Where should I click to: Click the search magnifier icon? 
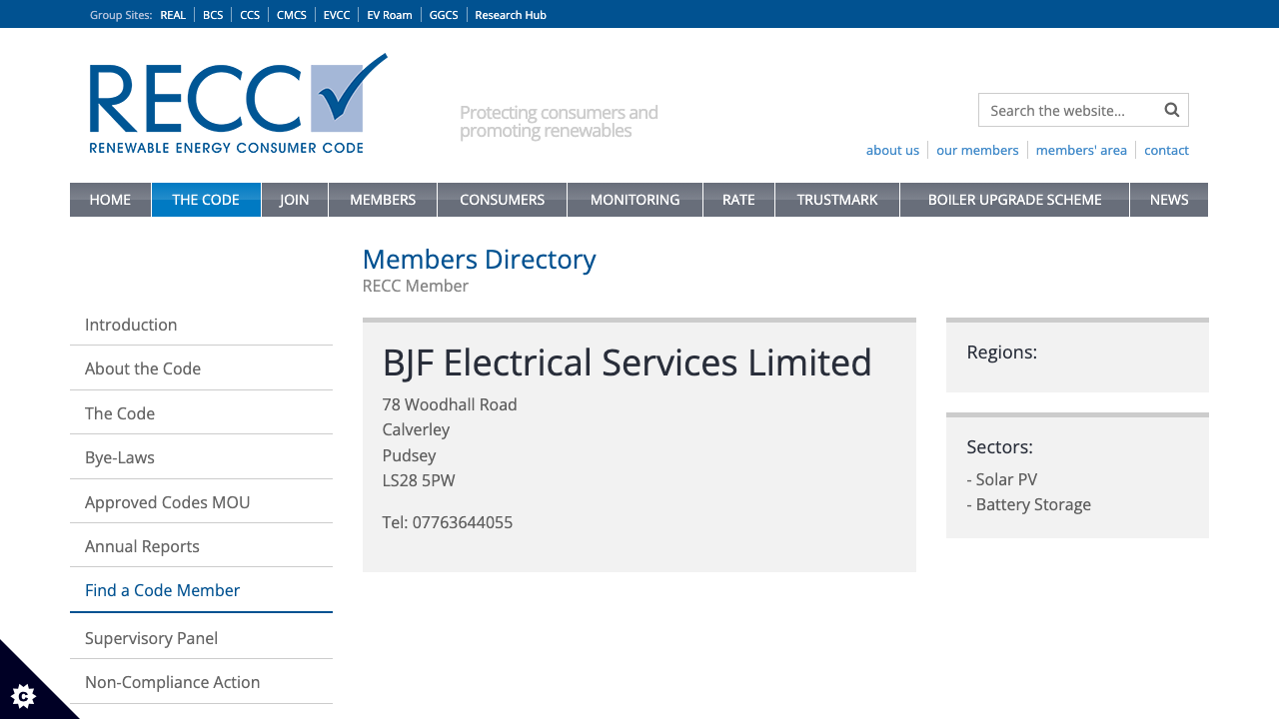[1170, 110]
